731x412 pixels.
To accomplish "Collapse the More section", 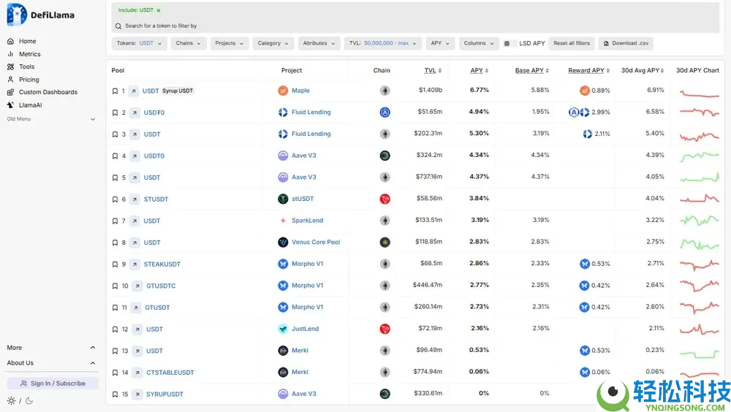I will point(51,348).
